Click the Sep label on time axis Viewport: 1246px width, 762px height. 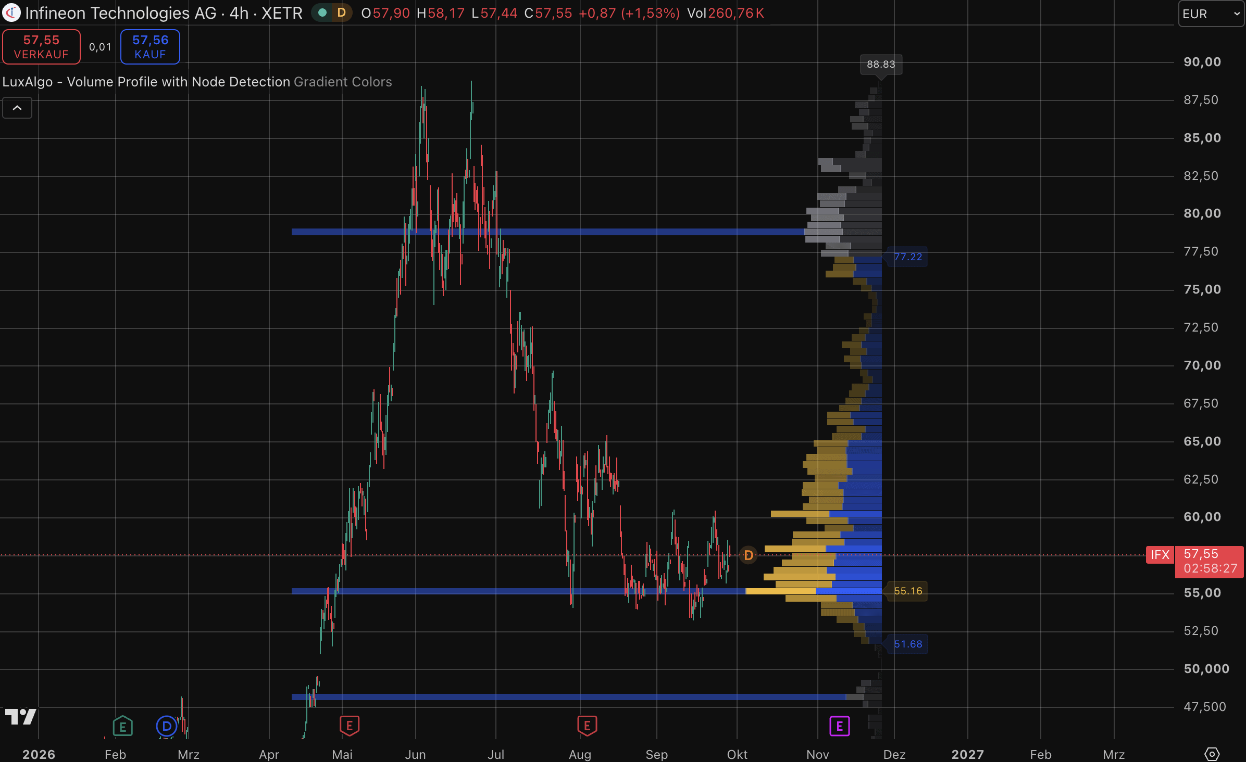(x=657, y=755)
